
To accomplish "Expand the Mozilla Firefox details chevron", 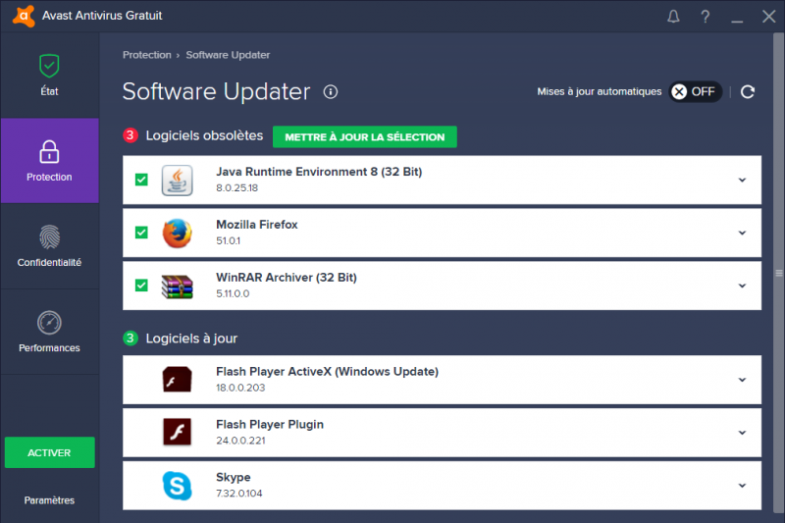I will [x=742, y=233].
